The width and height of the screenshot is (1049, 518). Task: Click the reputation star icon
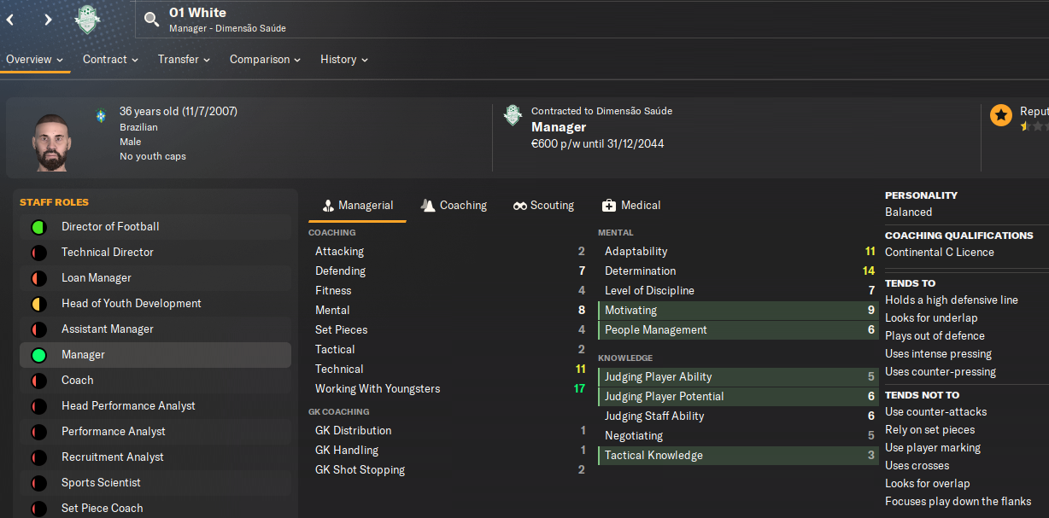pyautogui.click(x=1001, y=114)
